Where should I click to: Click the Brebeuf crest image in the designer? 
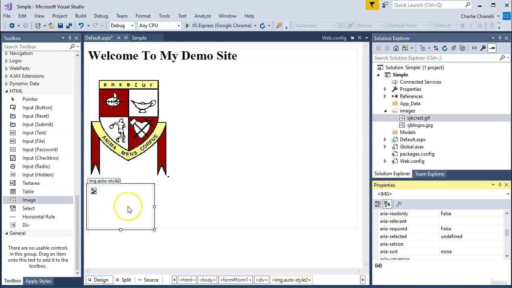(x=128, y=128)
